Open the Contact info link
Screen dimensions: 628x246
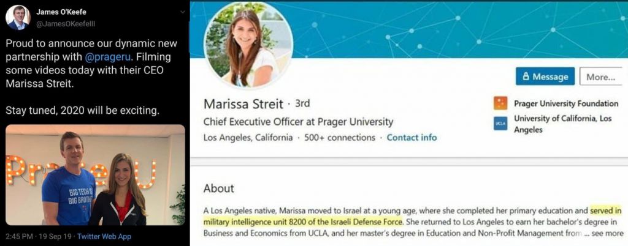pyautogui.click(x=412, y=138)
